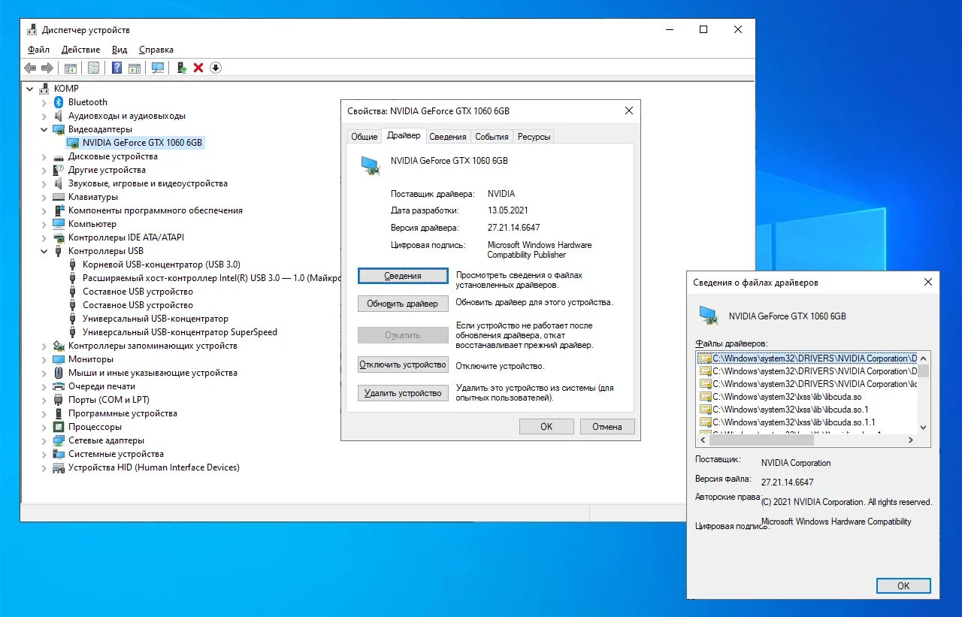Click the HID devices icon in the tree
This screenshot has height=617, width=962.
click(x=59, y=467)
